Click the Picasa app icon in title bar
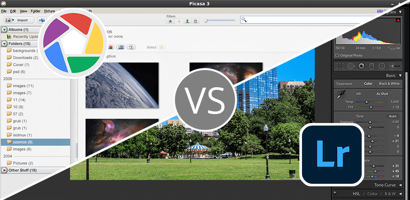The image size is (410, 200). (4, 4)
